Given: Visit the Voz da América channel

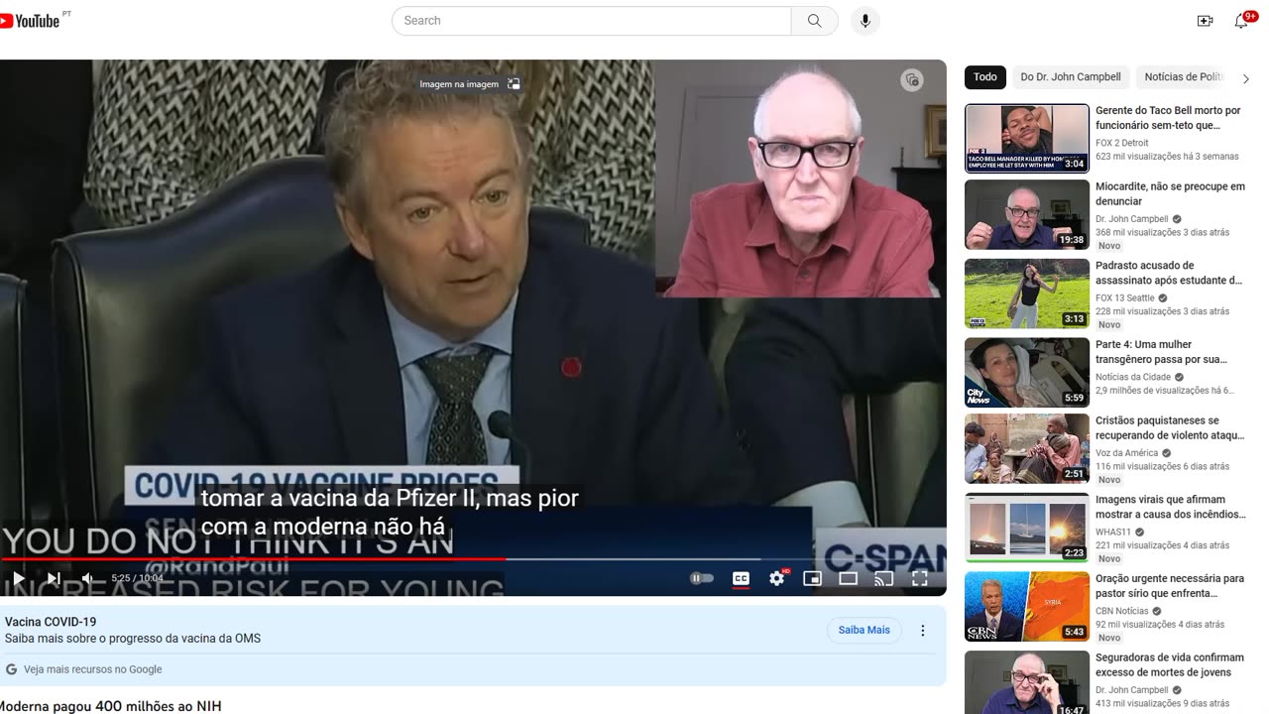Looking at the screenshot, I should click(1128, 452).
